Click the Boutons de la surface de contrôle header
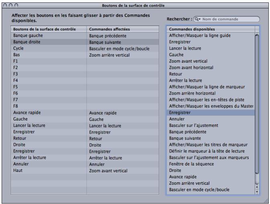This screenshot has width=270, height=204. click(x=49, y=29)
